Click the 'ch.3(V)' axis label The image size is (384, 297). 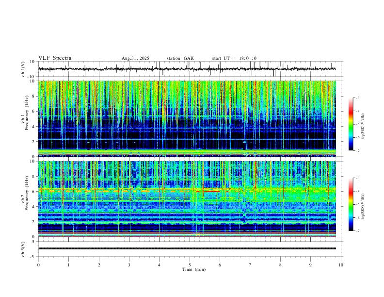23,249
